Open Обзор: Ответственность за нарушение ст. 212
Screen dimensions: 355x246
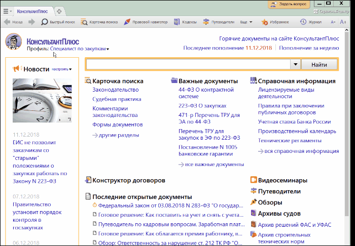point(170,243)
